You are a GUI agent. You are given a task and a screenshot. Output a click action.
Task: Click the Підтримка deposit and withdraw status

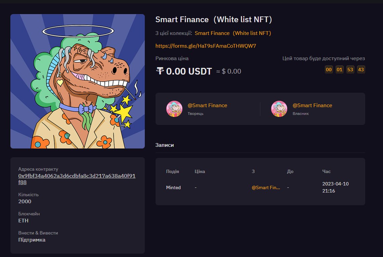pyautogui.click(x=32, y=240)
